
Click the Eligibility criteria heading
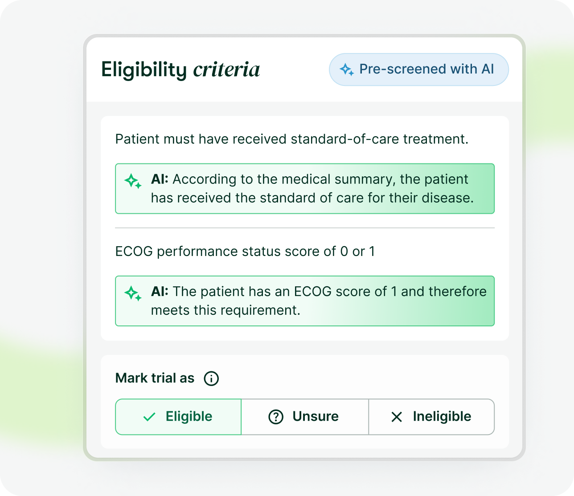(180, 70)
